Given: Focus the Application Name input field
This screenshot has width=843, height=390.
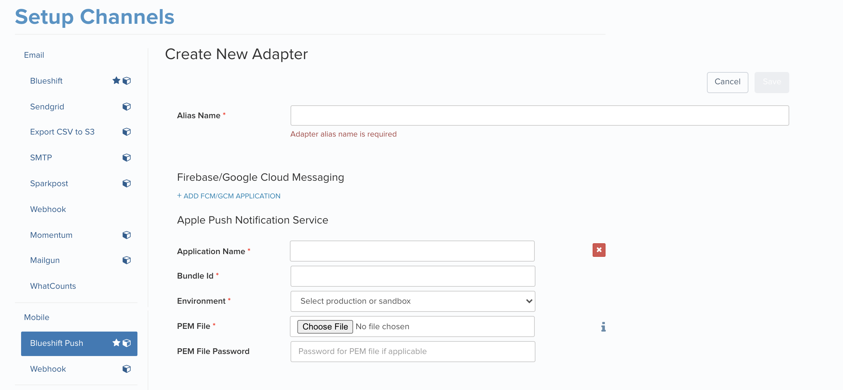Looking at the screenshot, I should point(412,251).
